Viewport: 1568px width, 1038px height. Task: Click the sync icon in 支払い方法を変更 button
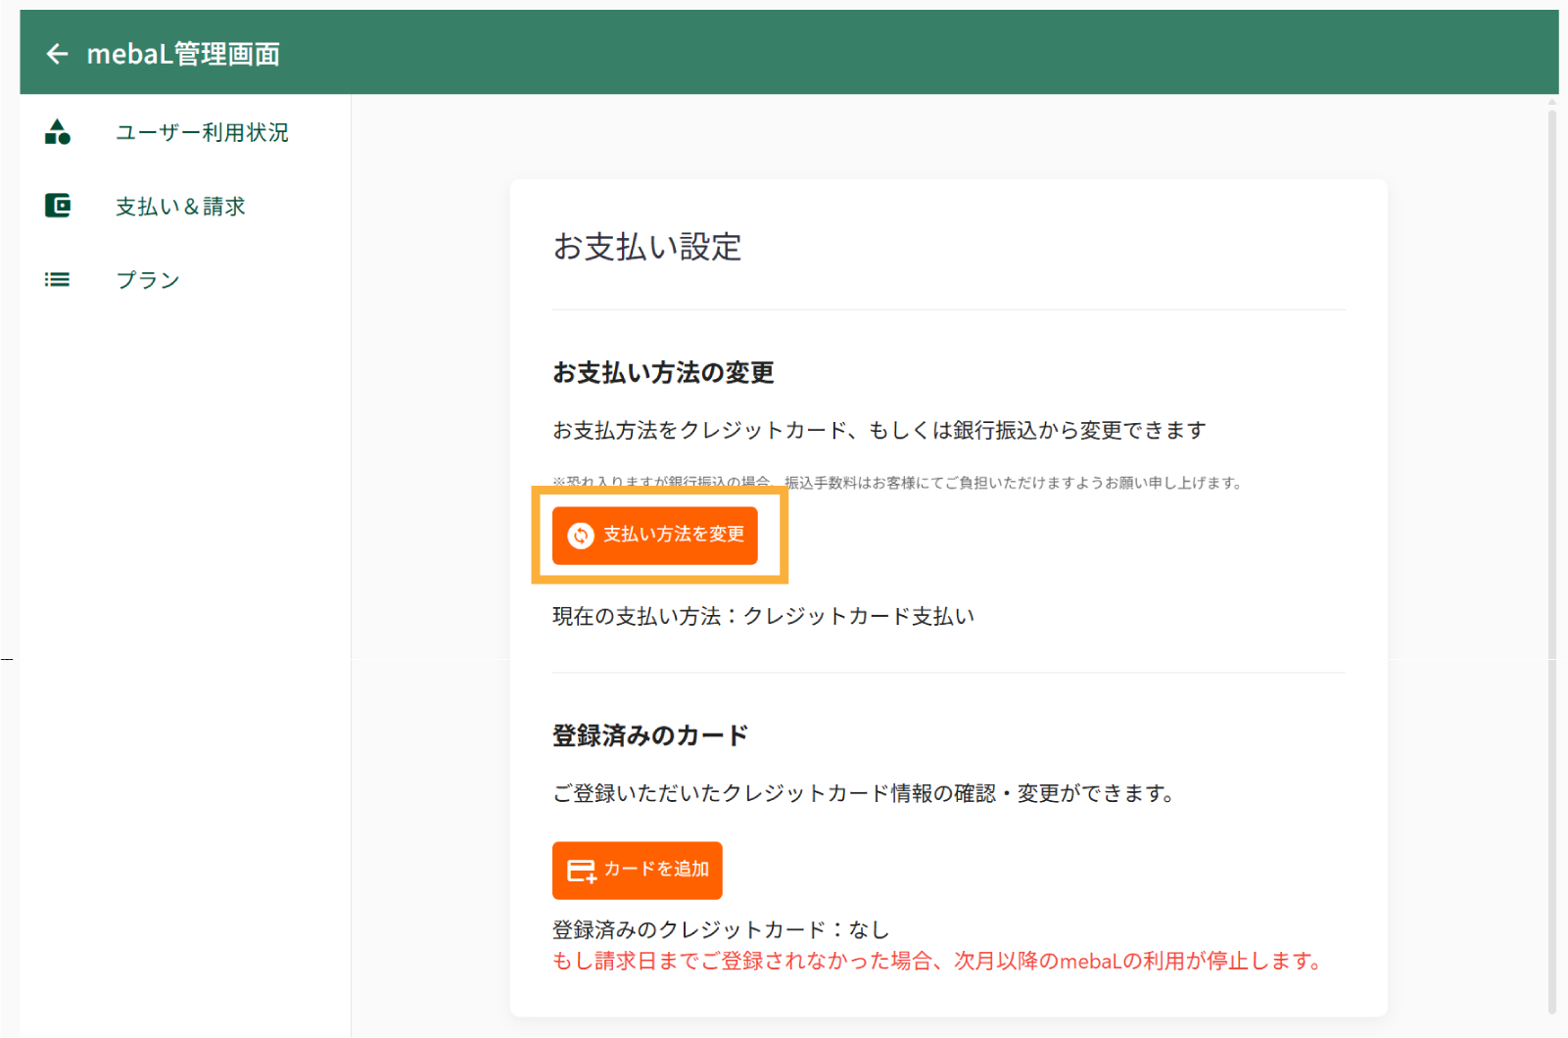pyautogui.click(x=581, y=536)
